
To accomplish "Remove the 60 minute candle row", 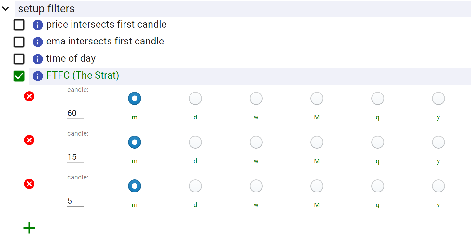I will [x=29, y=96].
